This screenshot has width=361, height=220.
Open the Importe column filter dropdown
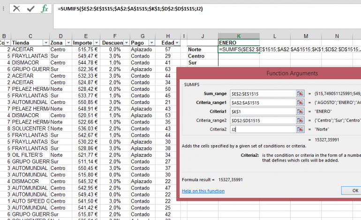pyautogui.click(x=97, y=43)
